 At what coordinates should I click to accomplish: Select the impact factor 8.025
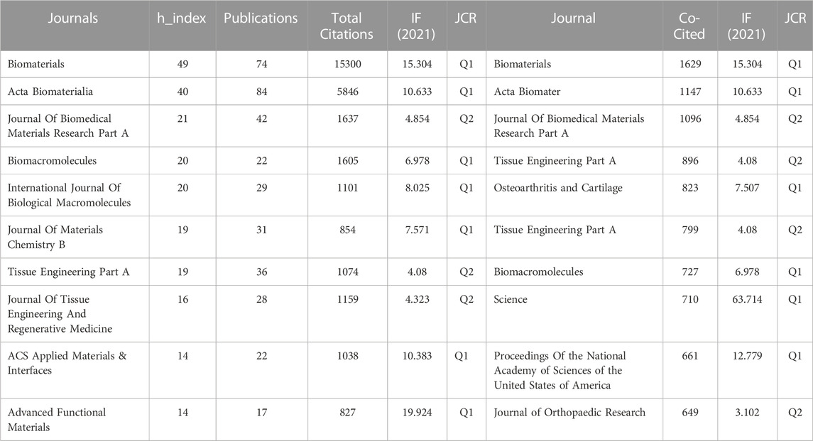tap(418, 188)
